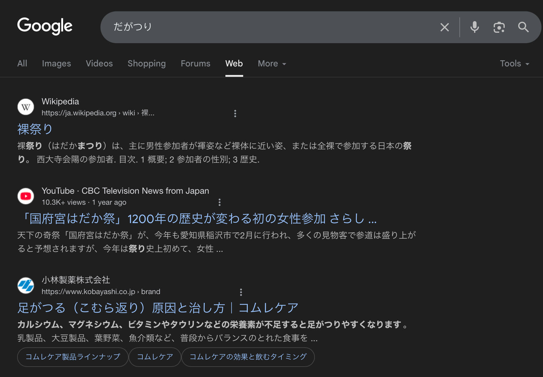Click the コムレケア製品ラインナップ chip
Image resolution: width=543 pixels, height=377 pixels.
pyautogui.click(x=73, y=357)
